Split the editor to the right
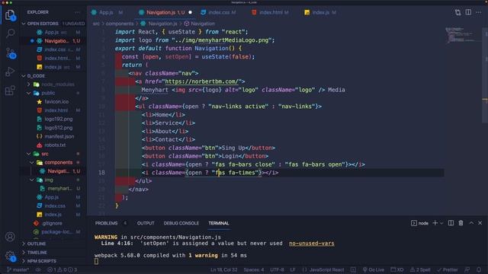 [x=468, y=12]
